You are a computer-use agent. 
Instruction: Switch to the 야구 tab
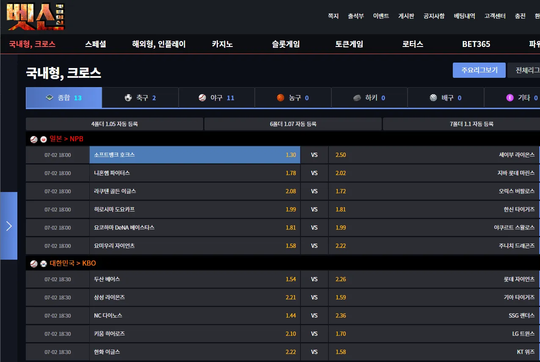pos(217,98)
